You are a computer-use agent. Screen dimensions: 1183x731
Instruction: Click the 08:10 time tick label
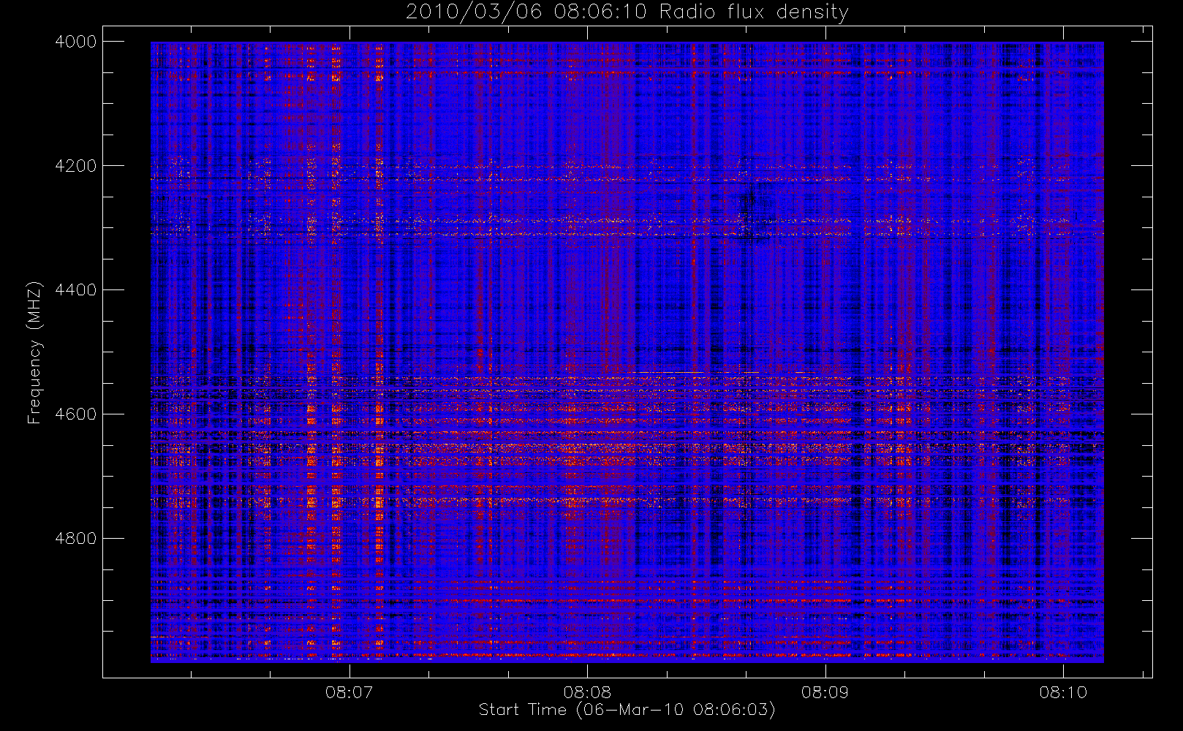1063,692
